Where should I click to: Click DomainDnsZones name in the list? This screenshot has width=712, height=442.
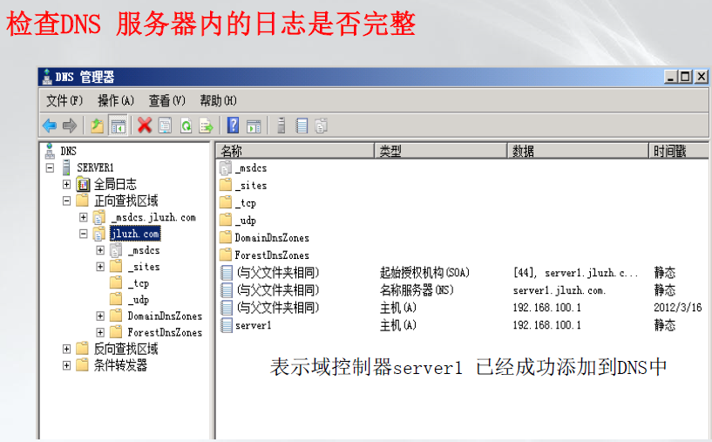pyautogui.click(x=272, y=238)
